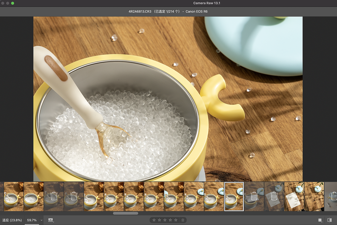Screen dimensions: 337x225
Task: Set a one-star rating
Action: click(154, 220)
